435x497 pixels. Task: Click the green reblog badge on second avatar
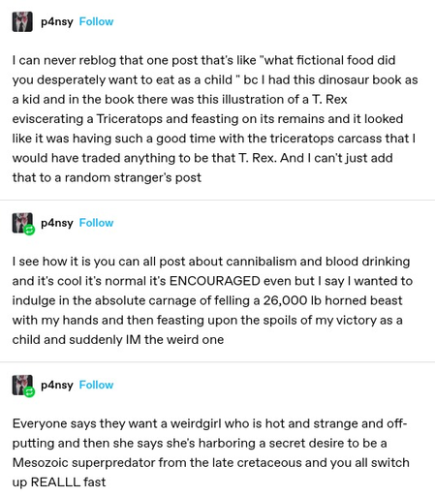point(29,230)
